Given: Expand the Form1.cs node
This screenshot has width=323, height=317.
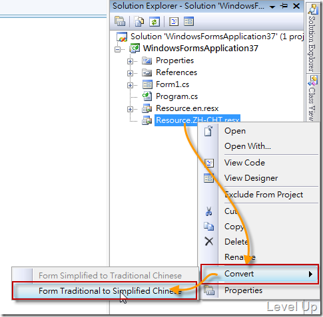Looking at the screenshot, I should [x=130, y=85].
